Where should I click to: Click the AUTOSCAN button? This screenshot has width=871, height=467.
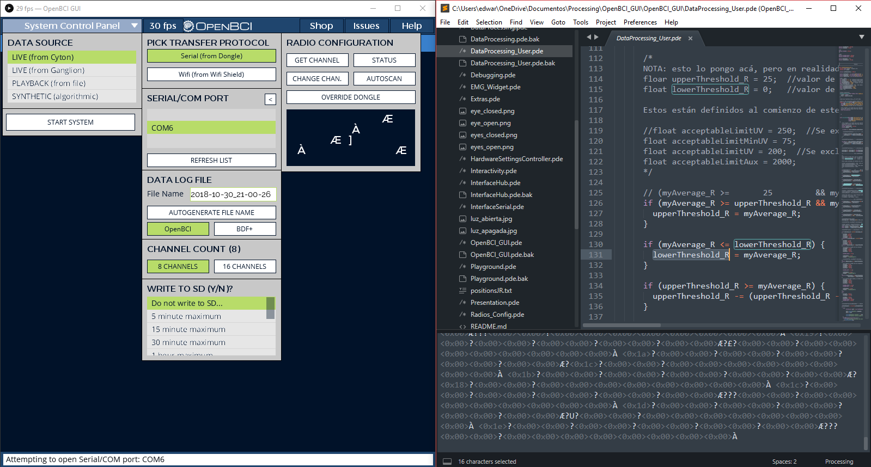(x=385, y=79)
